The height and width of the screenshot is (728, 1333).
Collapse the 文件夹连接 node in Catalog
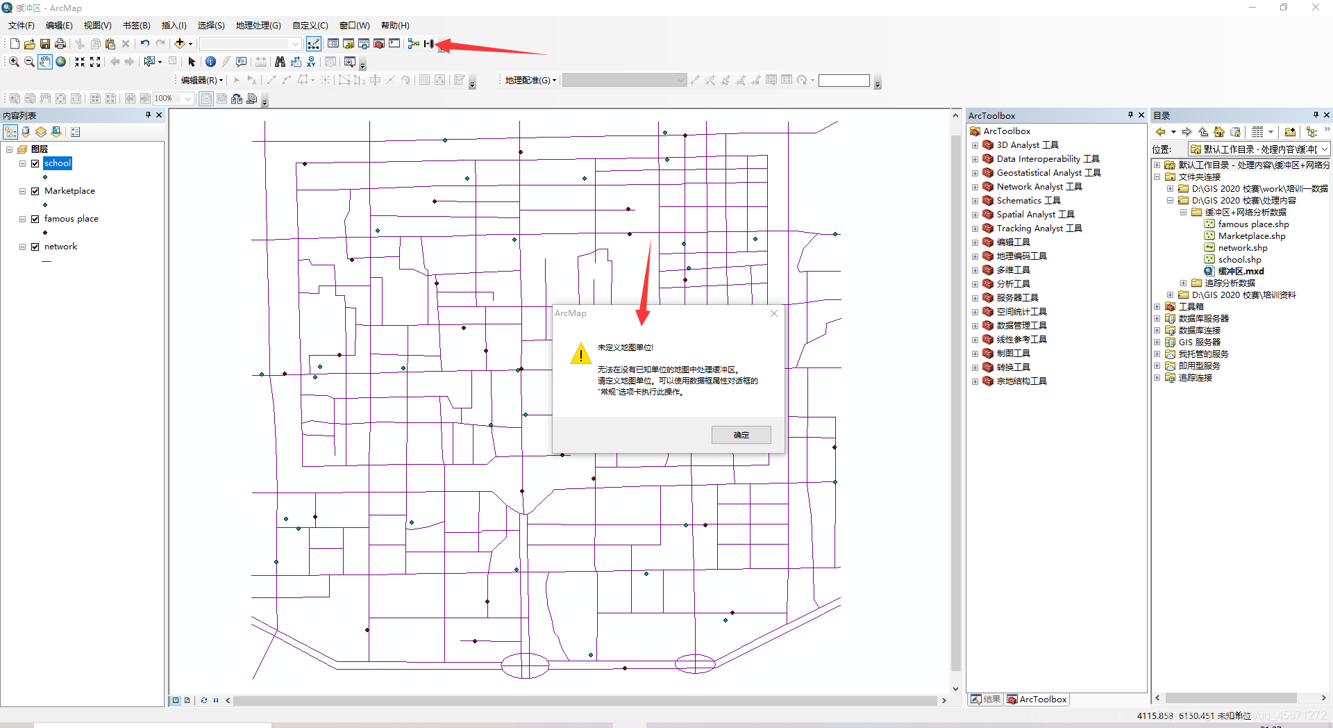(x=1157, y=177)
